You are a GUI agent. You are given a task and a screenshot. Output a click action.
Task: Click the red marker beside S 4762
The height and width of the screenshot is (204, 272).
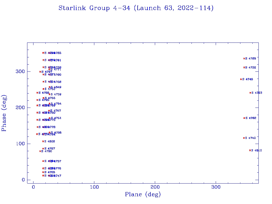tap(244, 118)
